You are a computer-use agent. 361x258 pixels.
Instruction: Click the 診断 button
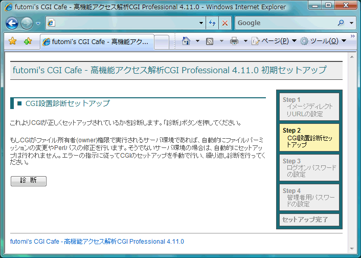(29, 181)
